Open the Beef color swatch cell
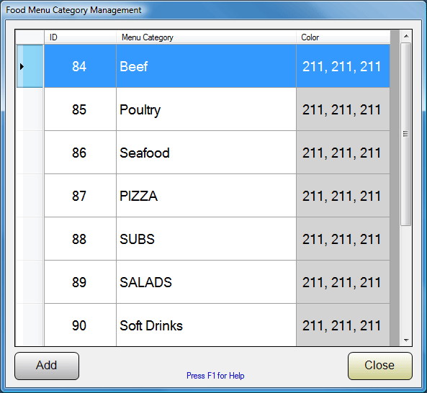This screenshot has height=393, width=427. [x=343, y=66]
